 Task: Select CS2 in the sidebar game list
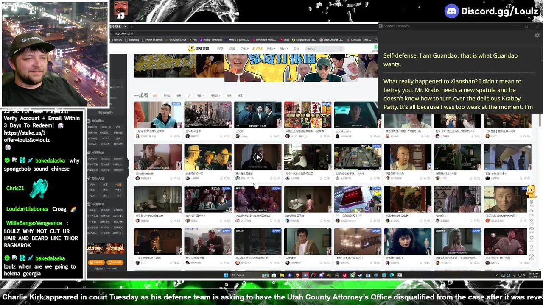tap(118, 127)
